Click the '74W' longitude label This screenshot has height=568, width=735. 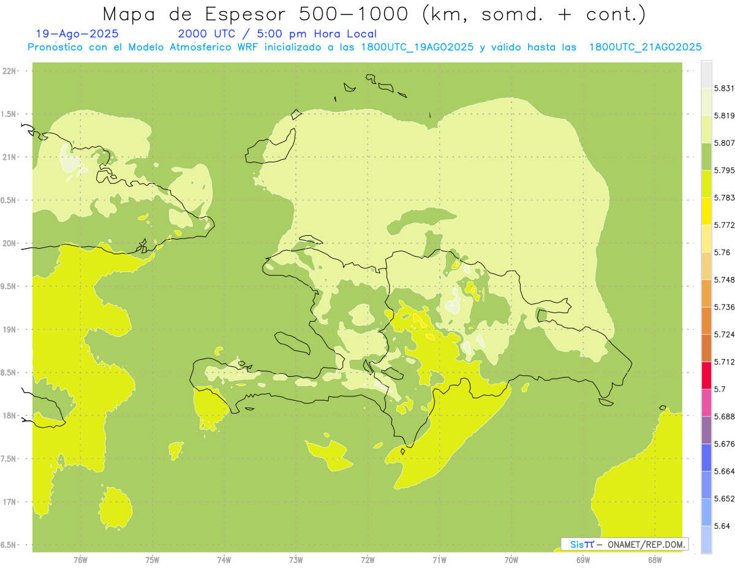coord(224,559)
